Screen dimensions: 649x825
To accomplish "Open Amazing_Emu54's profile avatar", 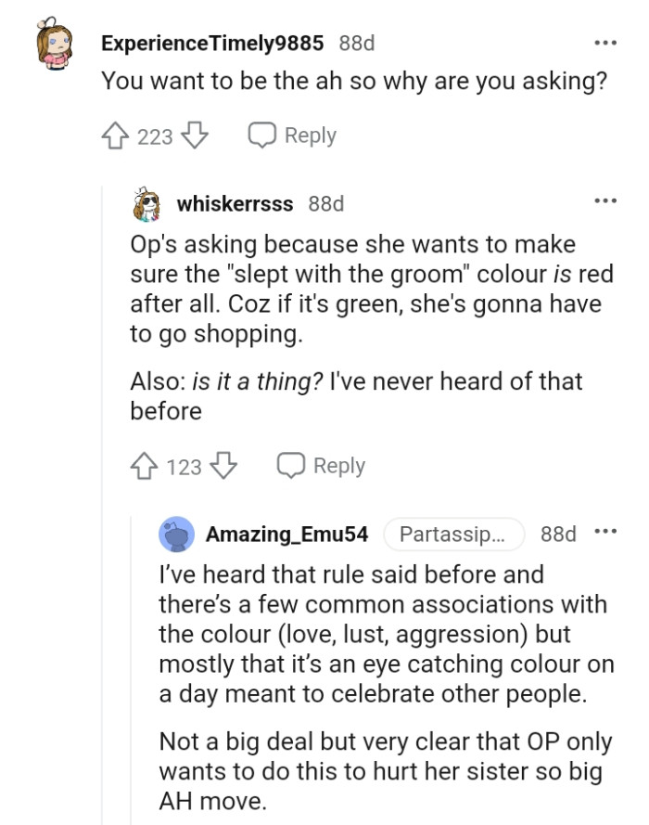I will pyautogui.click(x=178, y=534).
